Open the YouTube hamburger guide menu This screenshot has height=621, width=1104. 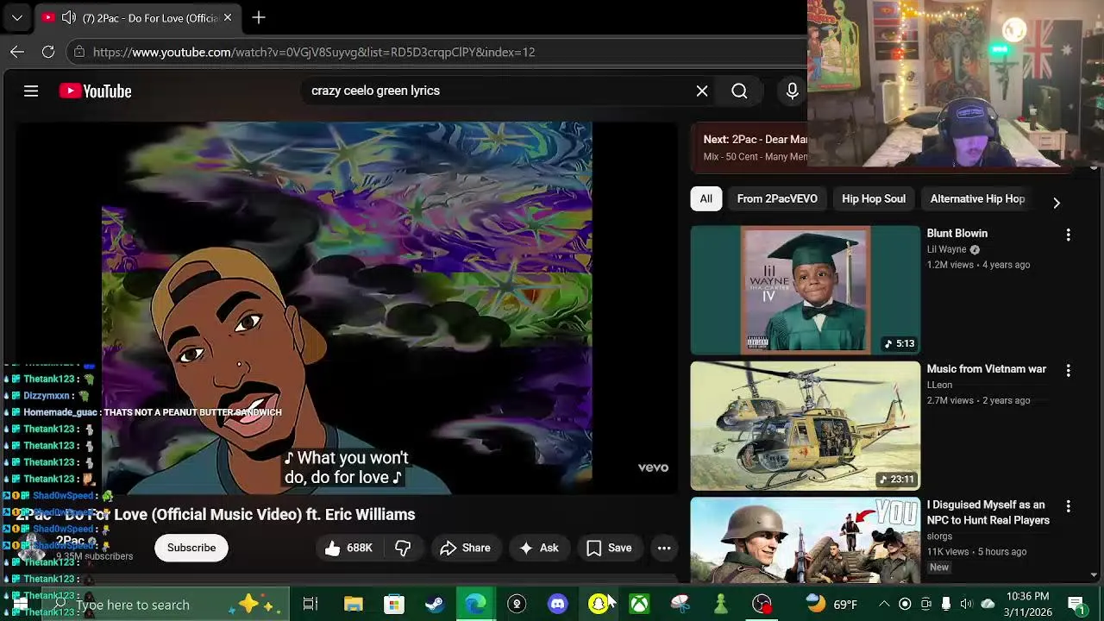coord(31,91)
